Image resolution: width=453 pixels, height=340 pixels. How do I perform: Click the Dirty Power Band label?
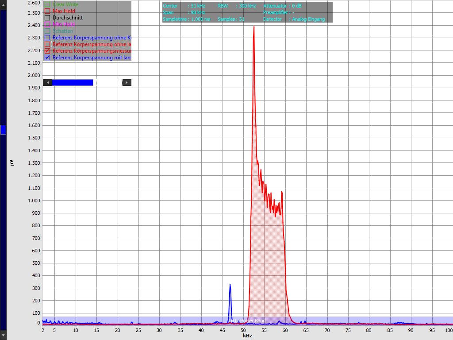pyautogui.click(x=247, y=321)
